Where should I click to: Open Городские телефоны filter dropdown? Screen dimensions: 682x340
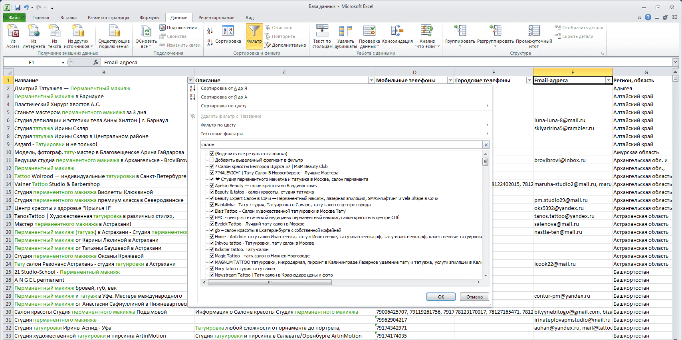point(529,80)
